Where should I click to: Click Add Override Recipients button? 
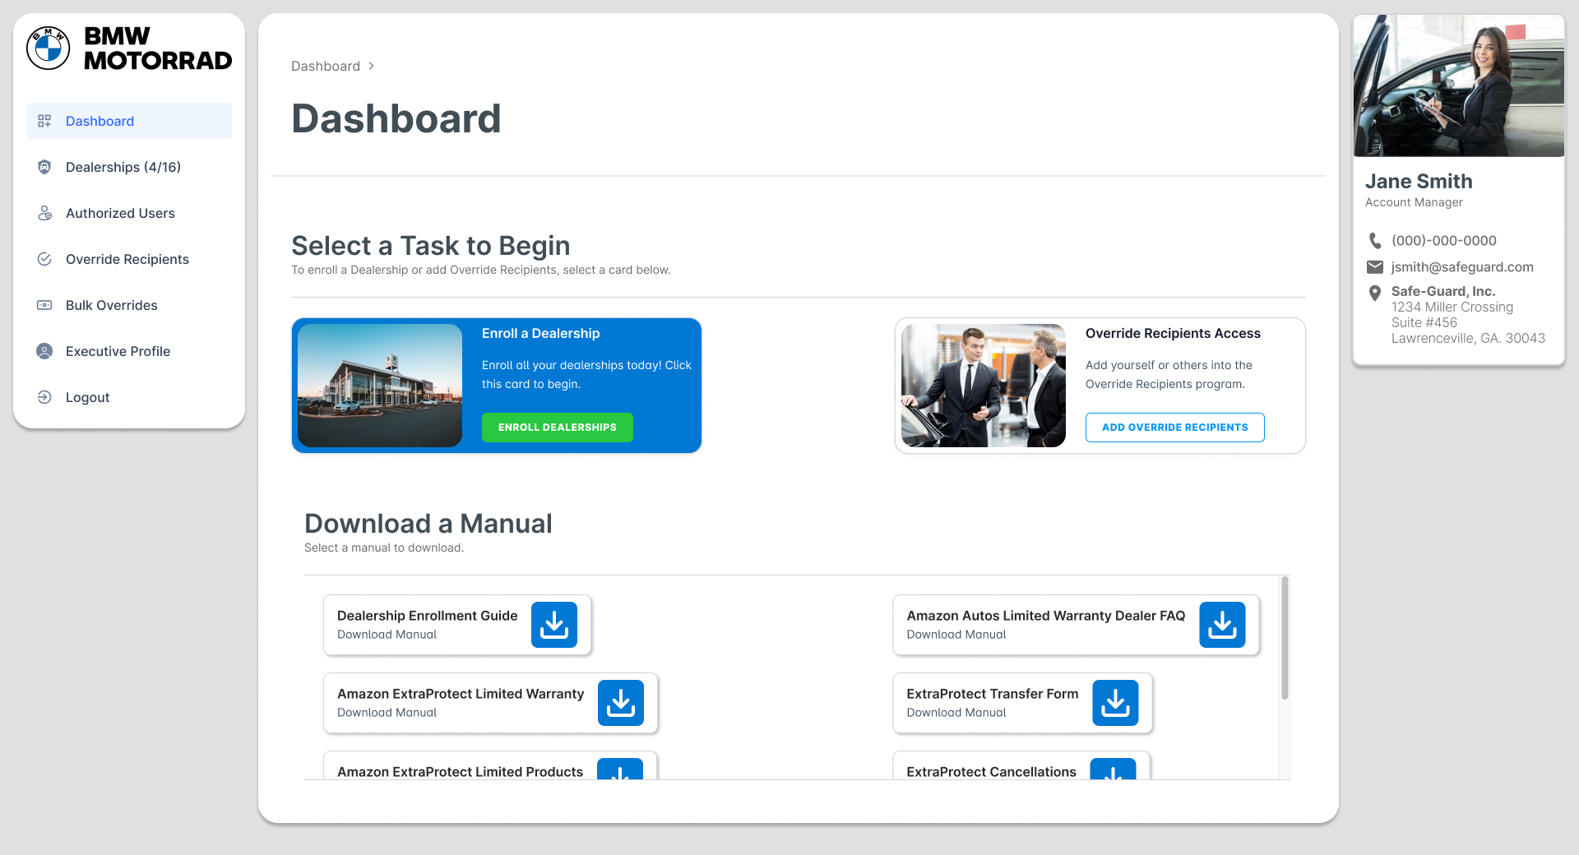click(x=1174, y=427)
